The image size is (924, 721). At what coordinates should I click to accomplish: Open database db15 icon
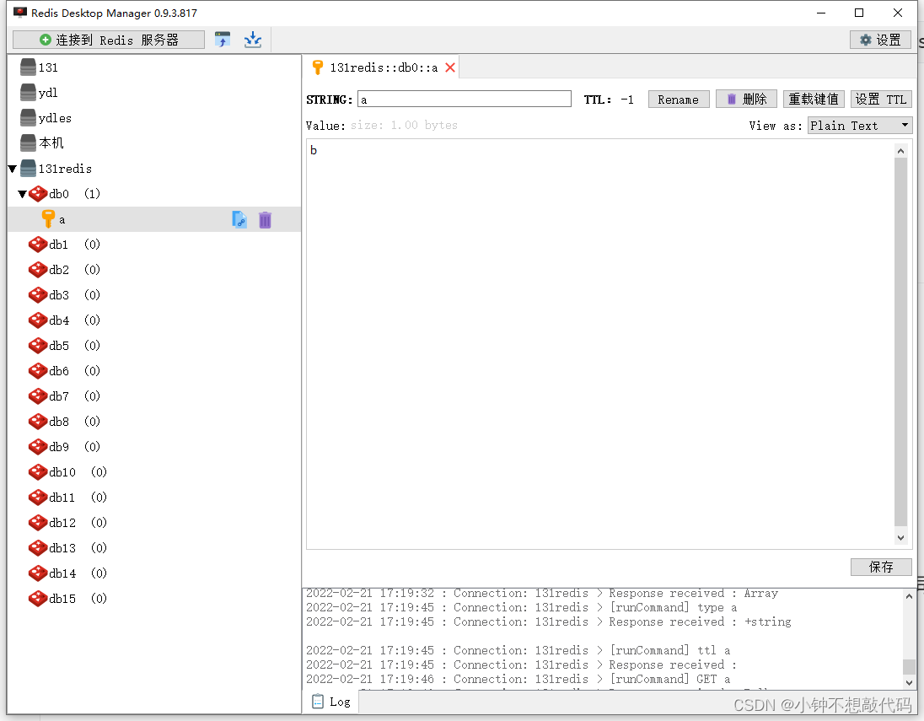[38, 599]
